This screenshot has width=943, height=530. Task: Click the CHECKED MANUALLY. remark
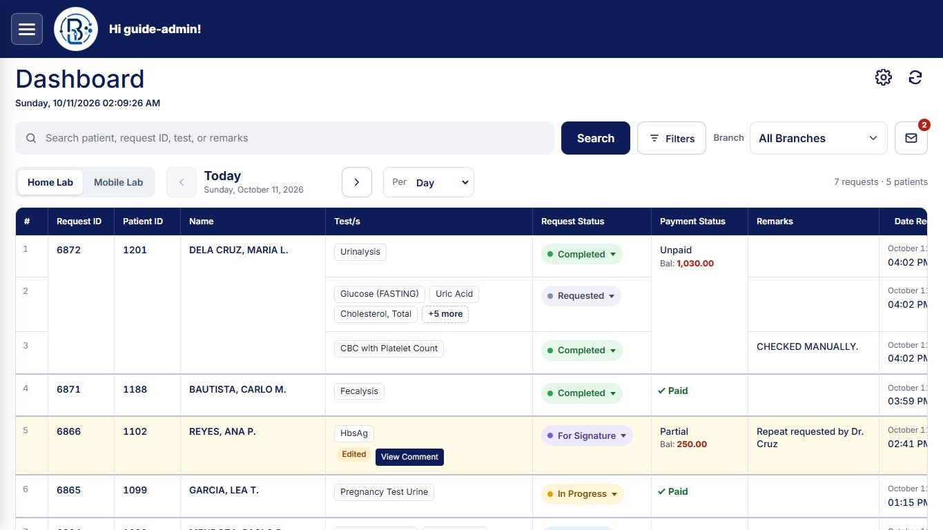(x=808, y=346)
